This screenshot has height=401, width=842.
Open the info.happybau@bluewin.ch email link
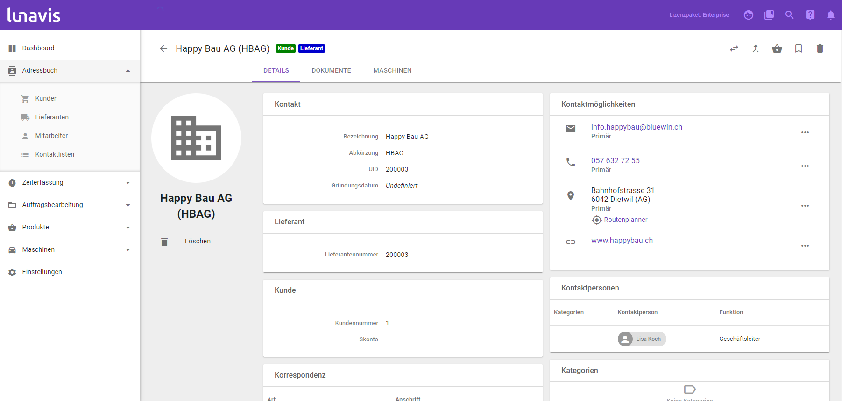click(x=637, y=127)
